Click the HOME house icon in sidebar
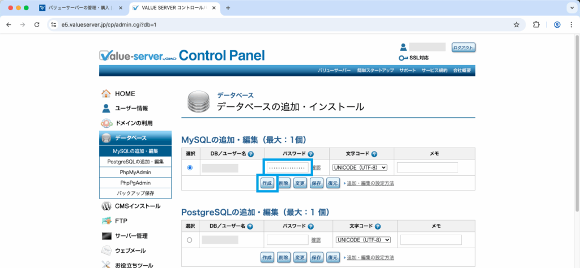Viewport: 580px width, 268px height. point(106,93)
